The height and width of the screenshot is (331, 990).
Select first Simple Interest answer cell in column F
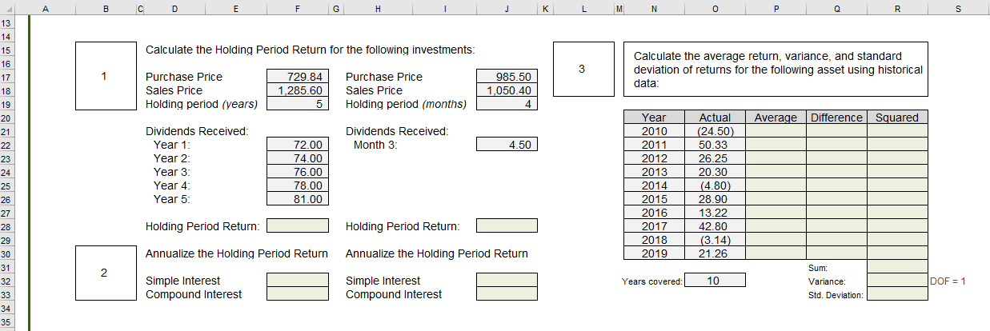click(x=298, y=281)
